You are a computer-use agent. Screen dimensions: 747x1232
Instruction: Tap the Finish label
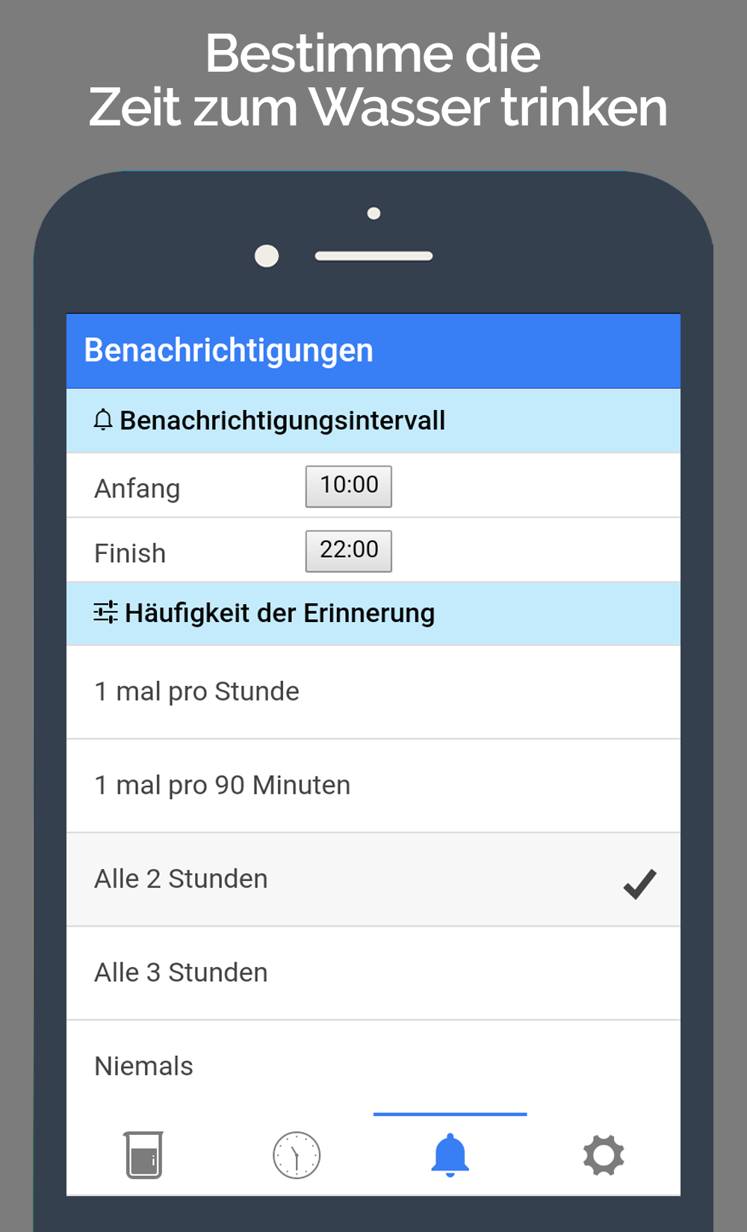(130, 553)
